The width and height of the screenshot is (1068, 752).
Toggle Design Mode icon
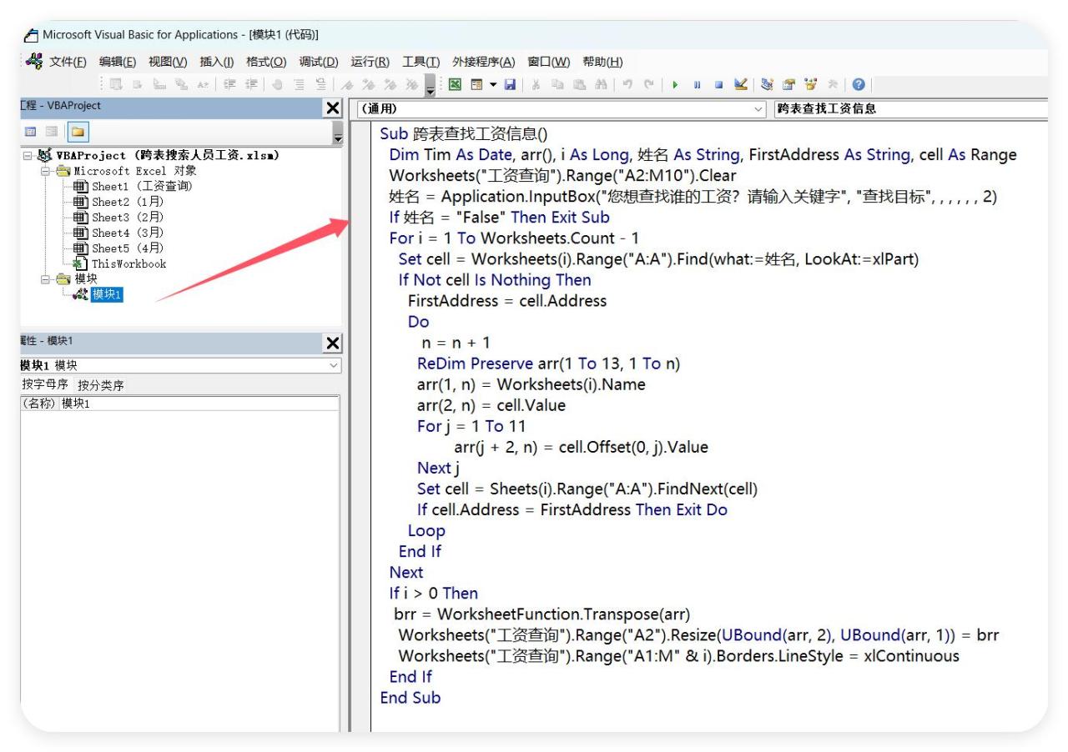(740, 85)
